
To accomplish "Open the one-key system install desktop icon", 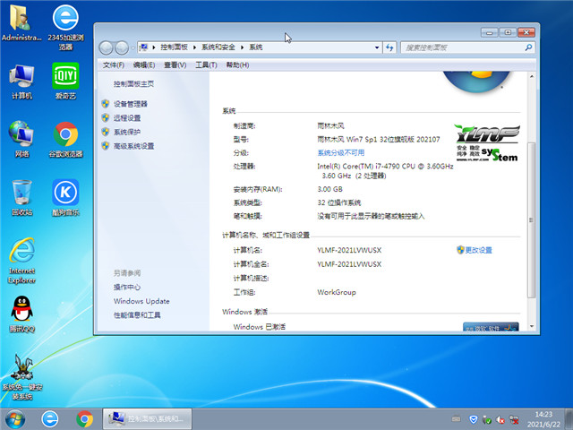I will tap(21, 376).
